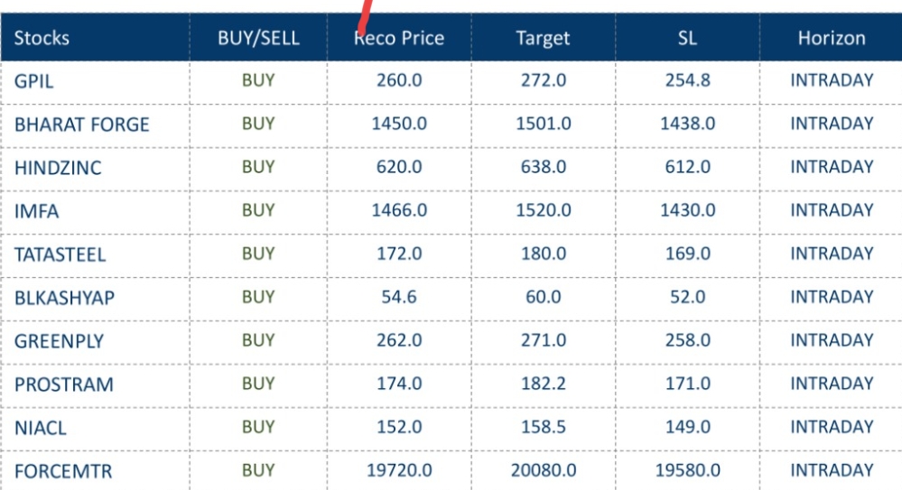The height and width of the screenshot is (490, 902).
Task: Select the GPIL stock name
Action: pos(34,81)
